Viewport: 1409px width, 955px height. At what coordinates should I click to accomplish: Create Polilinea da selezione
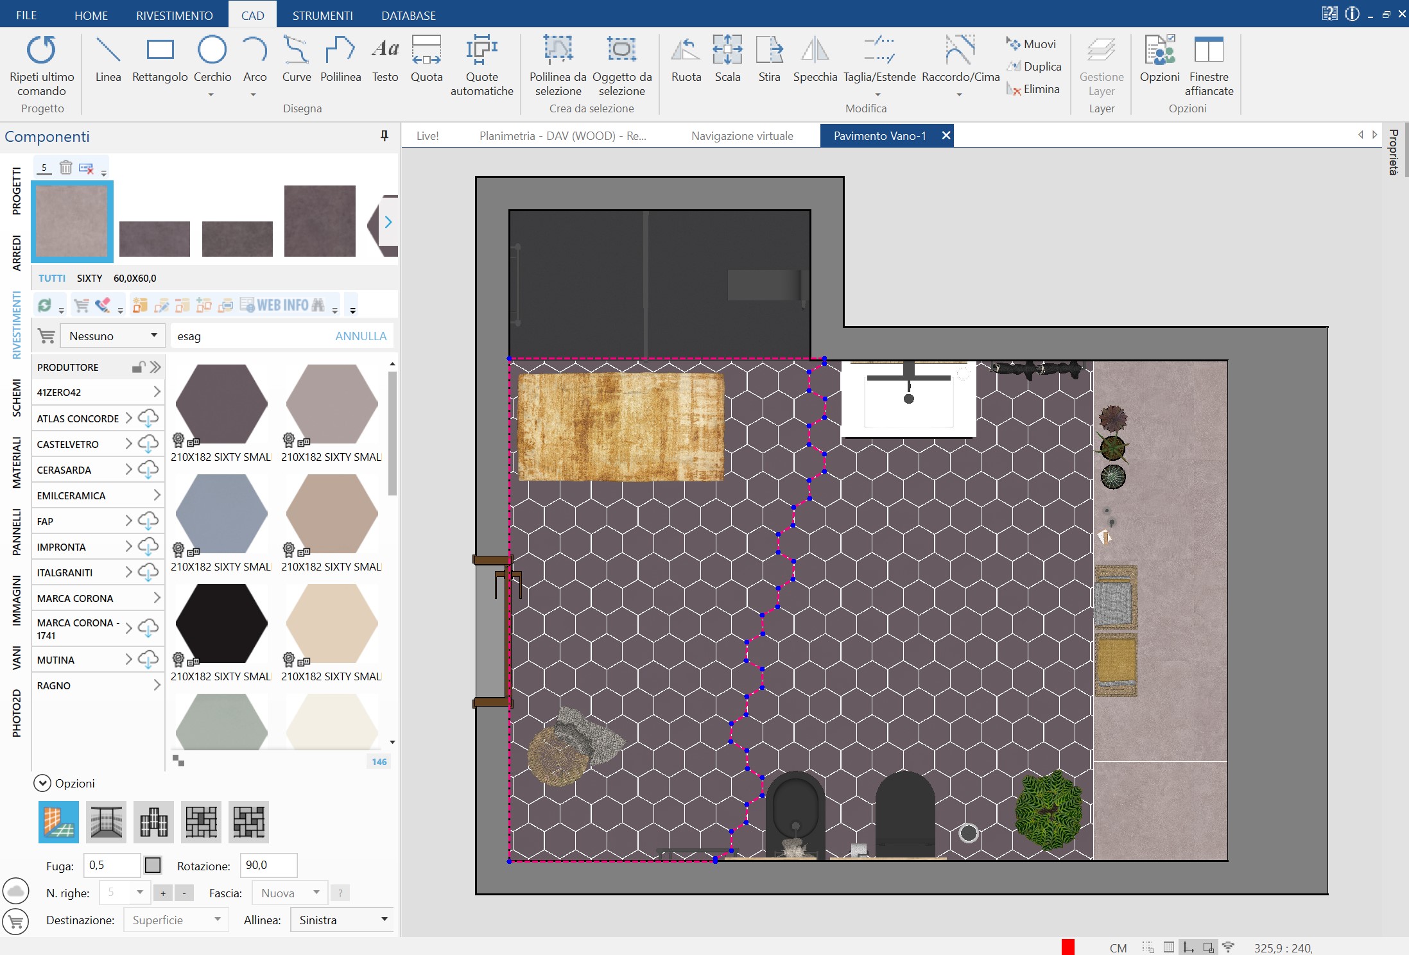558,66
